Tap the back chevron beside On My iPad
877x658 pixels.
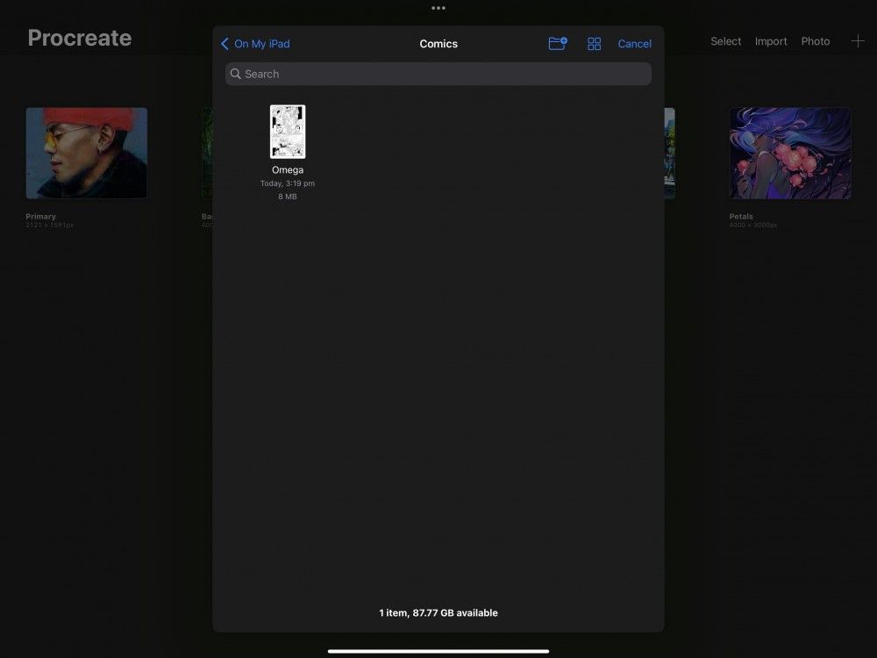(225, 43)
